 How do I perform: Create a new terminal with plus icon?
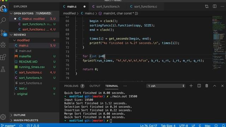[191, 86]
